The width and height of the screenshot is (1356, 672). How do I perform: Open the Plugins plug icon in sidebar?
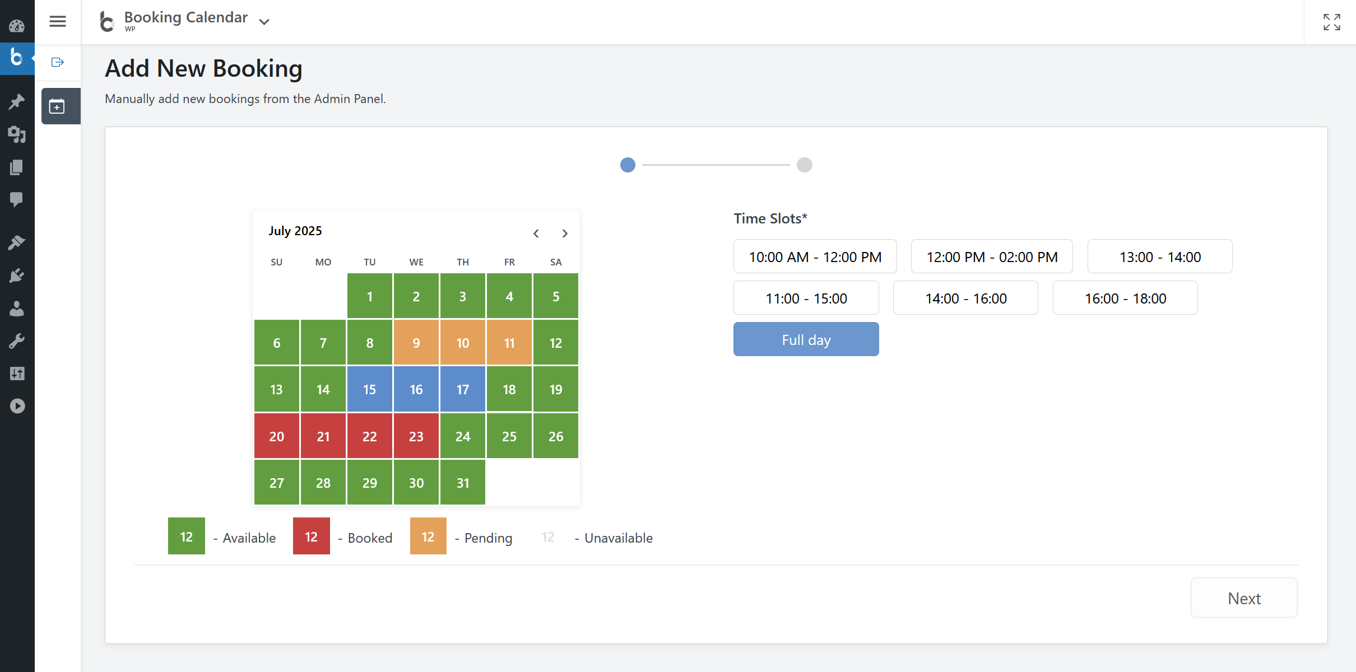tap(17, 275)
